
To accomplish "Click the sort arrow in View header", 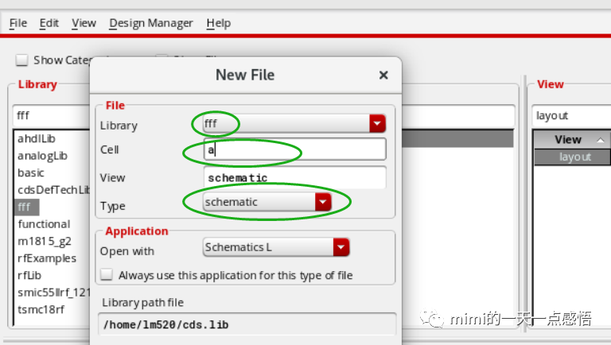I will [x=601, y=140].
